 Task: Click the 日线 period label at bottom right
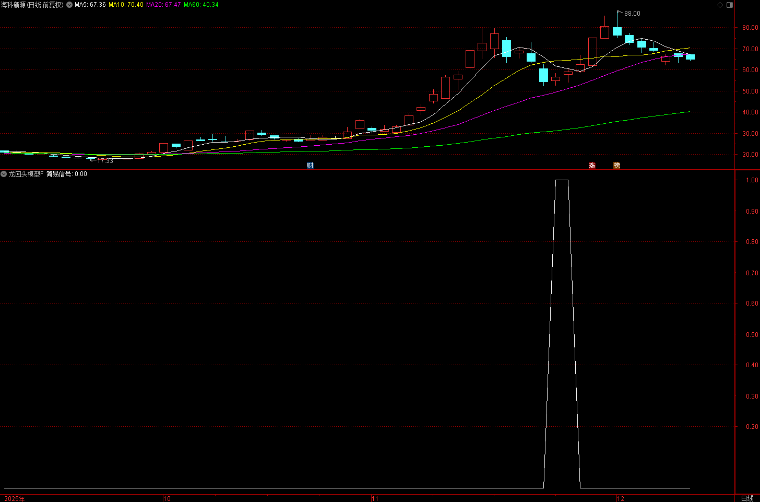747,498
